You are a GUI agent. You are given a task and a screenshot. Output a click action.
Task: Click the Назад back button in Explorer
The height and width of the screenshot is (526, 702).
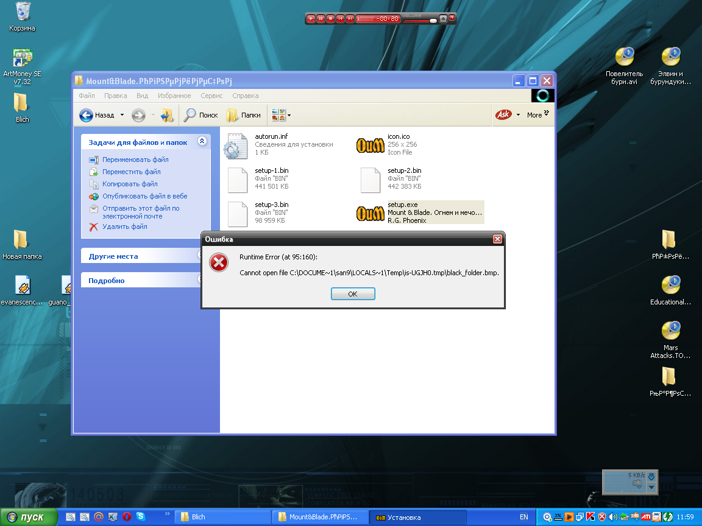(97, 115)
